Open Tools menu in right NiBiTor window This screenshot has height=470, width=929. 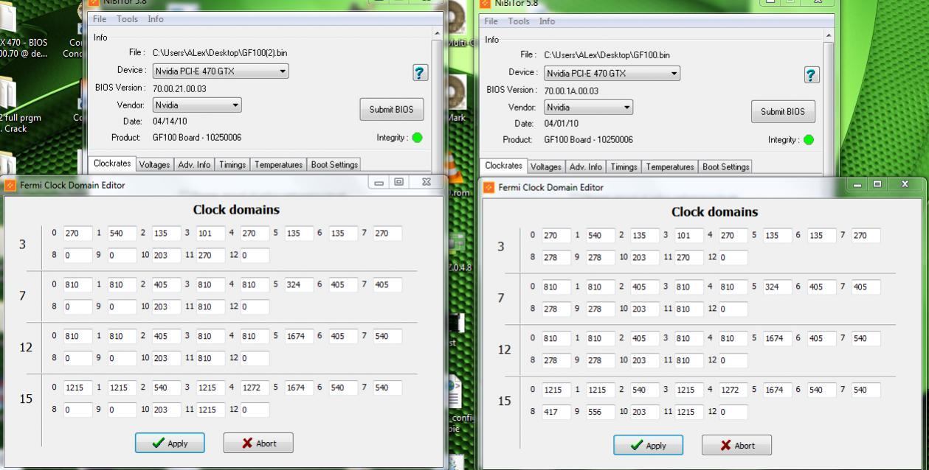pos(518,21)
